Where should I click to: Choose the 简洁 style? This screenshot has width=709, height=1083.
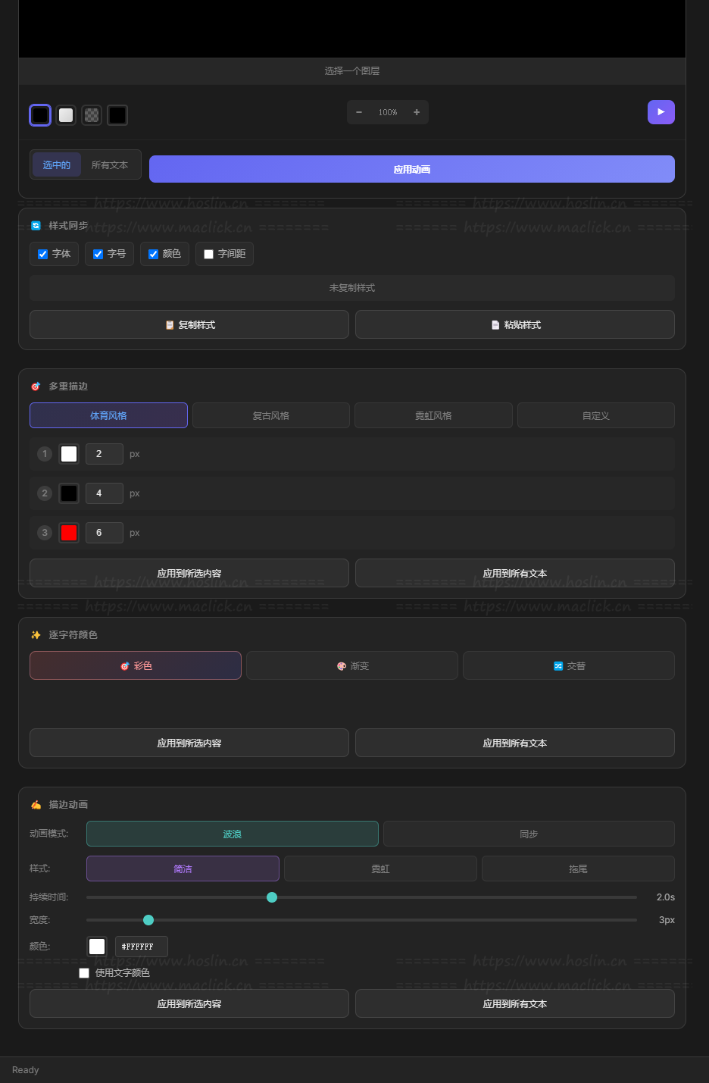[183, 869]
